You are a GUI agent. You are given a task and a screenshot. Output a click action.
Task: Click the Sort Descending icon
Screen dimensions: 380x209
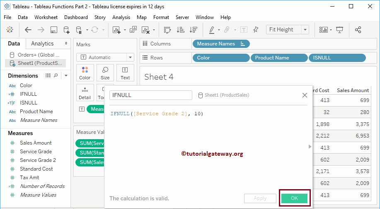tap(194, 30)
